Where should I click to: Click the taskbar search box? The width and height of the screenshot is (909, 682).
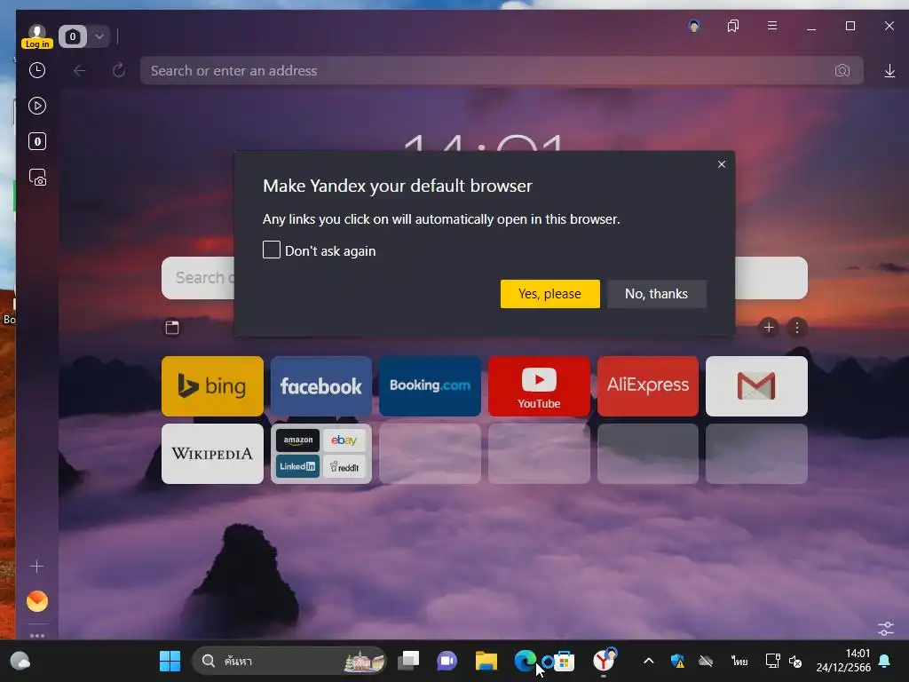(x=289, y=661)
